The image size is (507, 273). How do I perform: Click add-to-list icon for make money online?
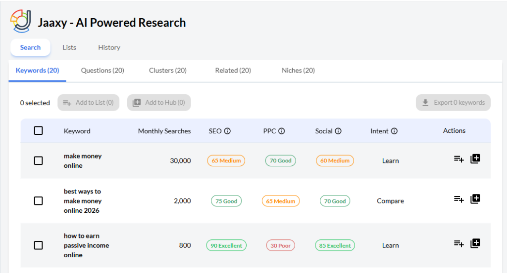459,159
